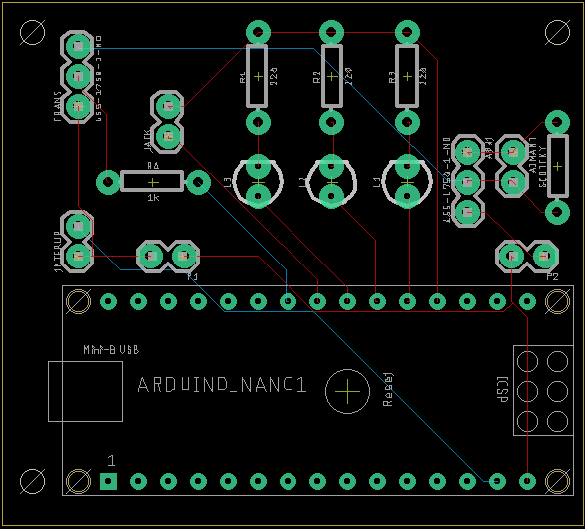Image resolution: width=585 pixels, height=529 pixels.
Task: Click the bottom-left board mounting hole
Action: 33,481
